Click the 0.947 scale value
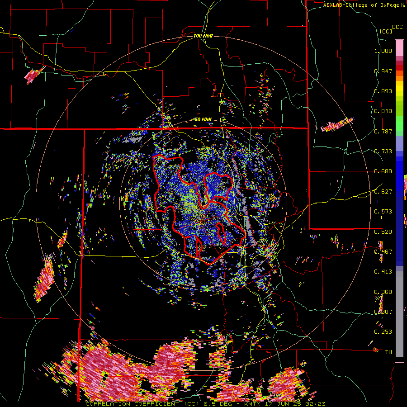 [x=383, y=71]
